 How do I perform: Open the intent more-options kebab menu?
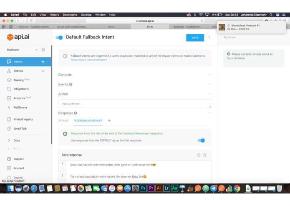click(209, 37)
